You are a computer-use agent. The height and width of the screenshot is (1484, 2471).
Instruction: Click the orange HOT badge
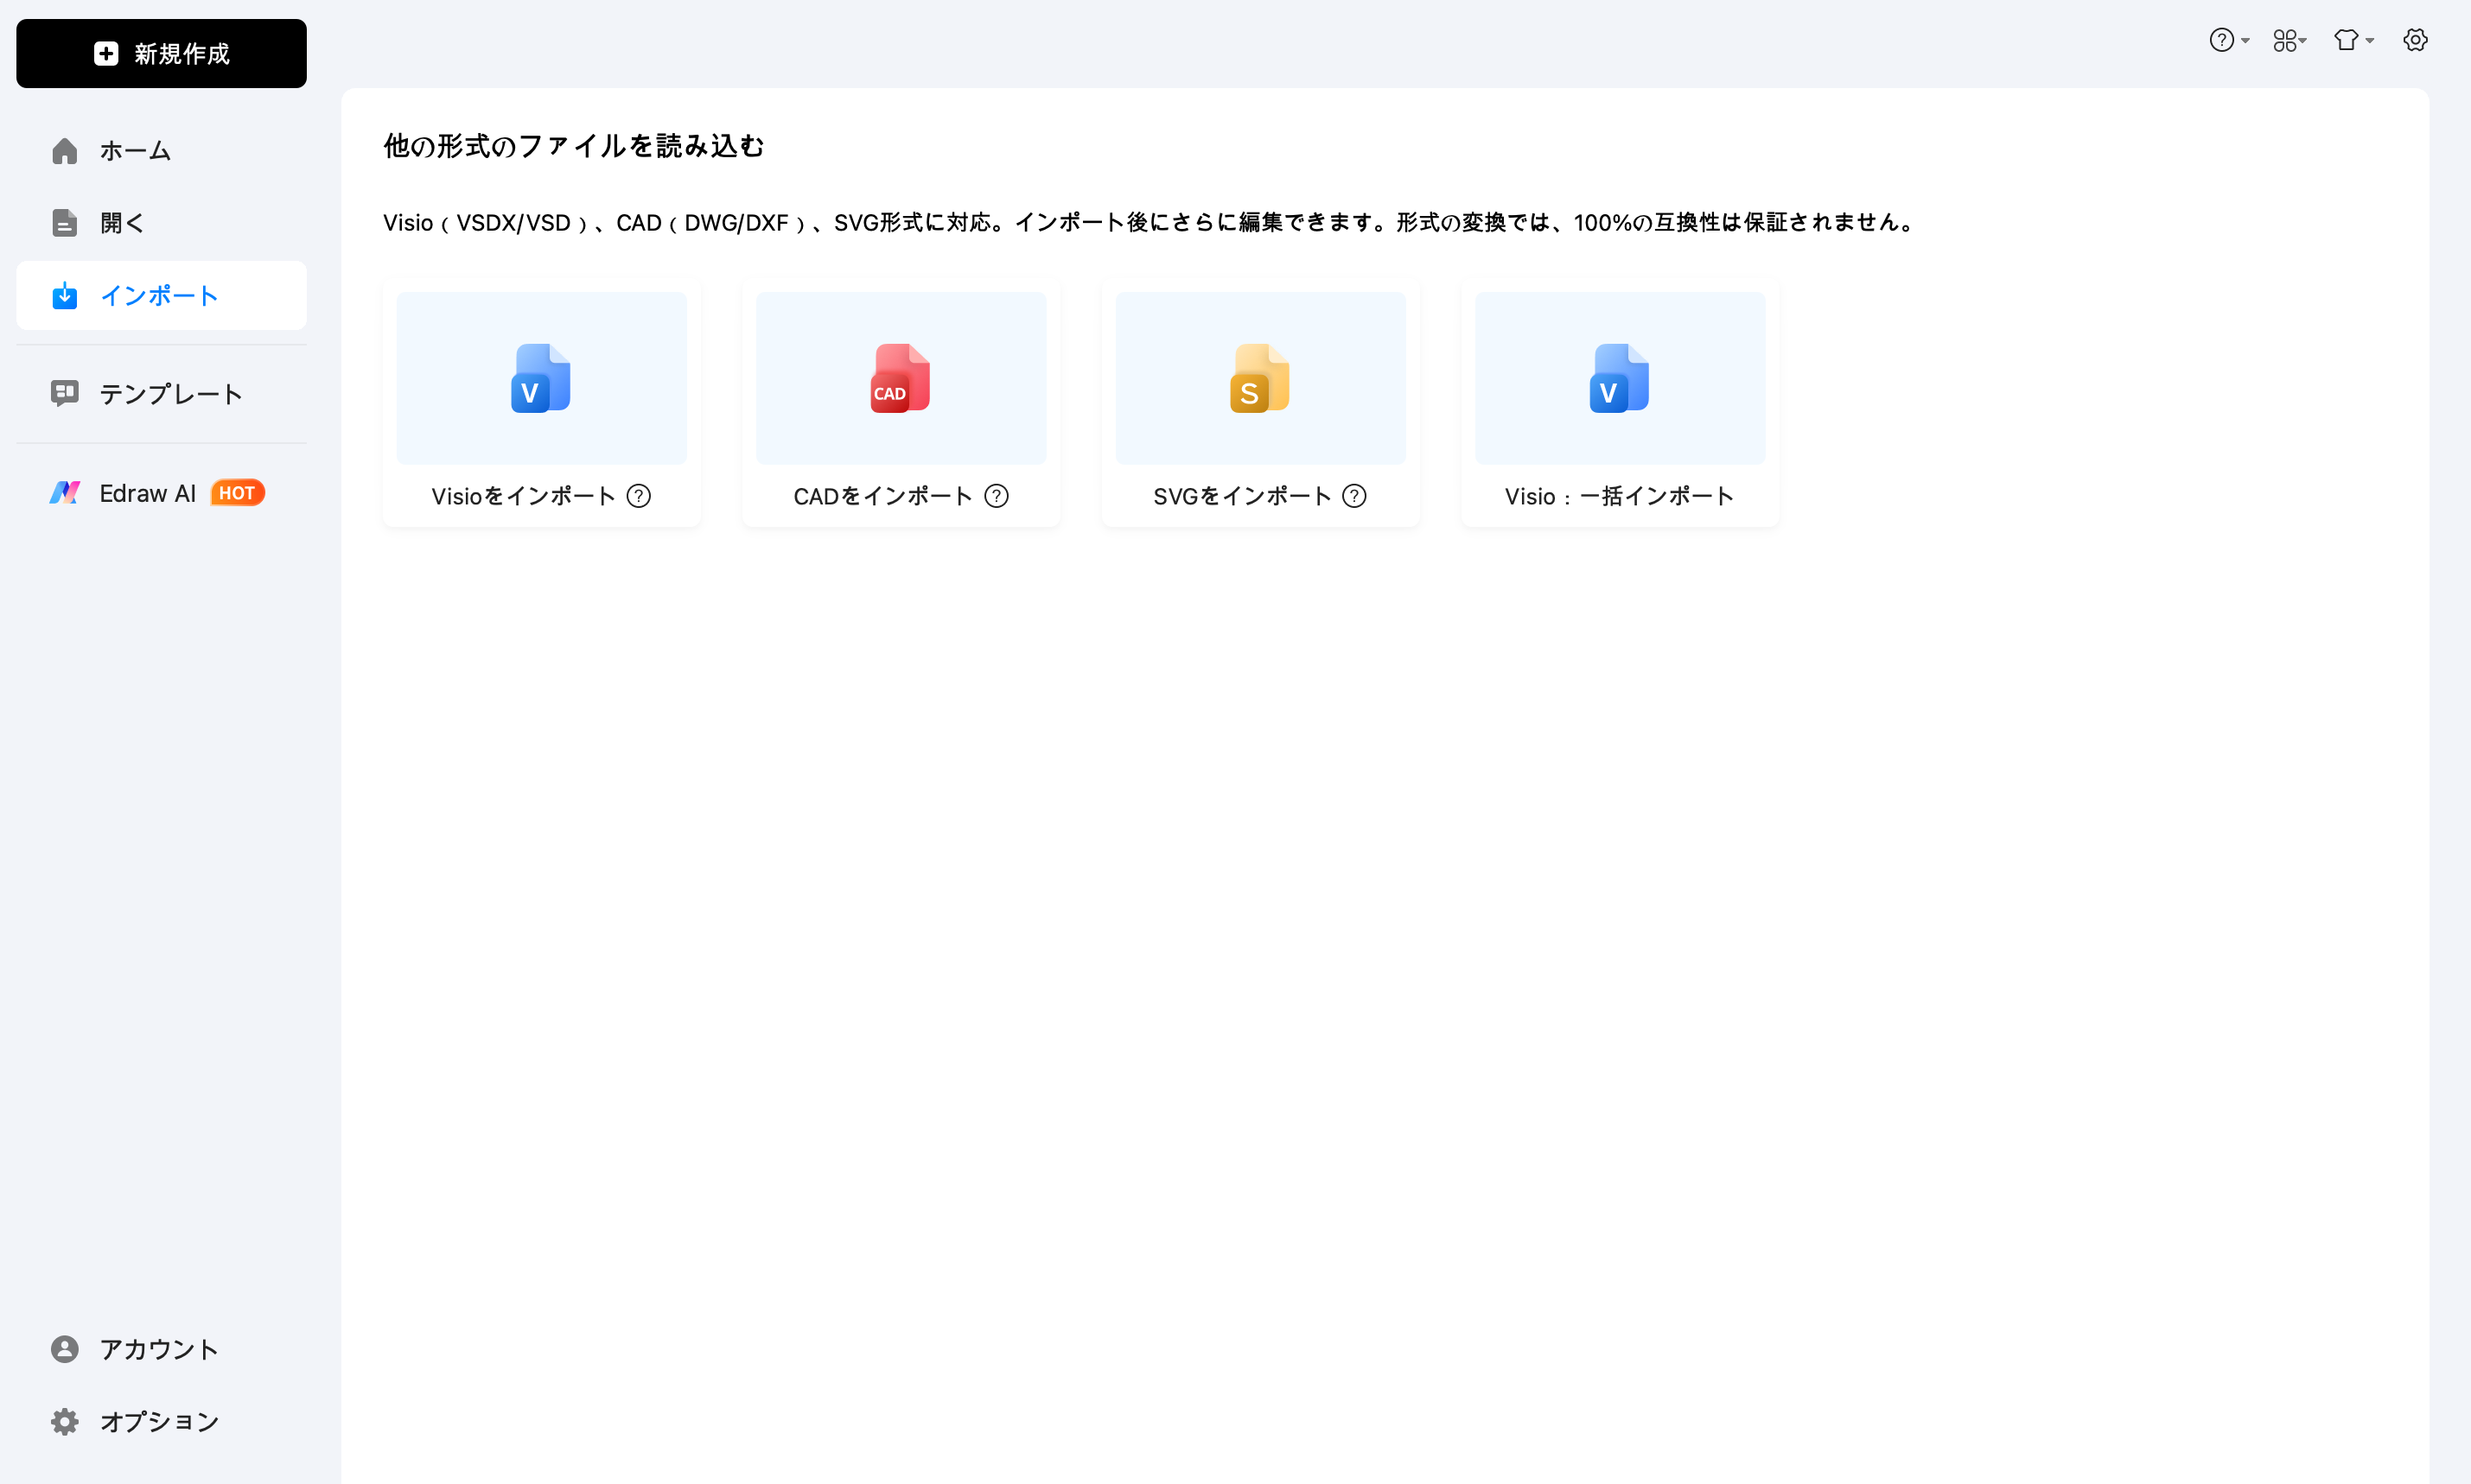(237, 493)
